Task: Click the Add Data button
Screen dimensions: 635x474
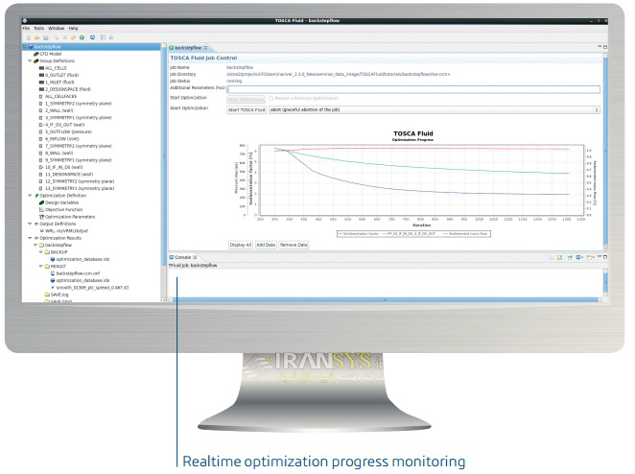Action: click(x=266, y=245)
